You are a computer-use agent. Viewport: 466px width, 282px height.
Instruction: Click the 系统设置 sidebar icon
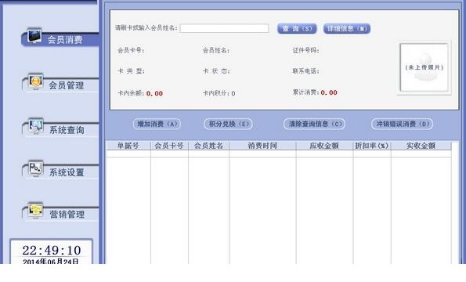[x=36, y=168]
